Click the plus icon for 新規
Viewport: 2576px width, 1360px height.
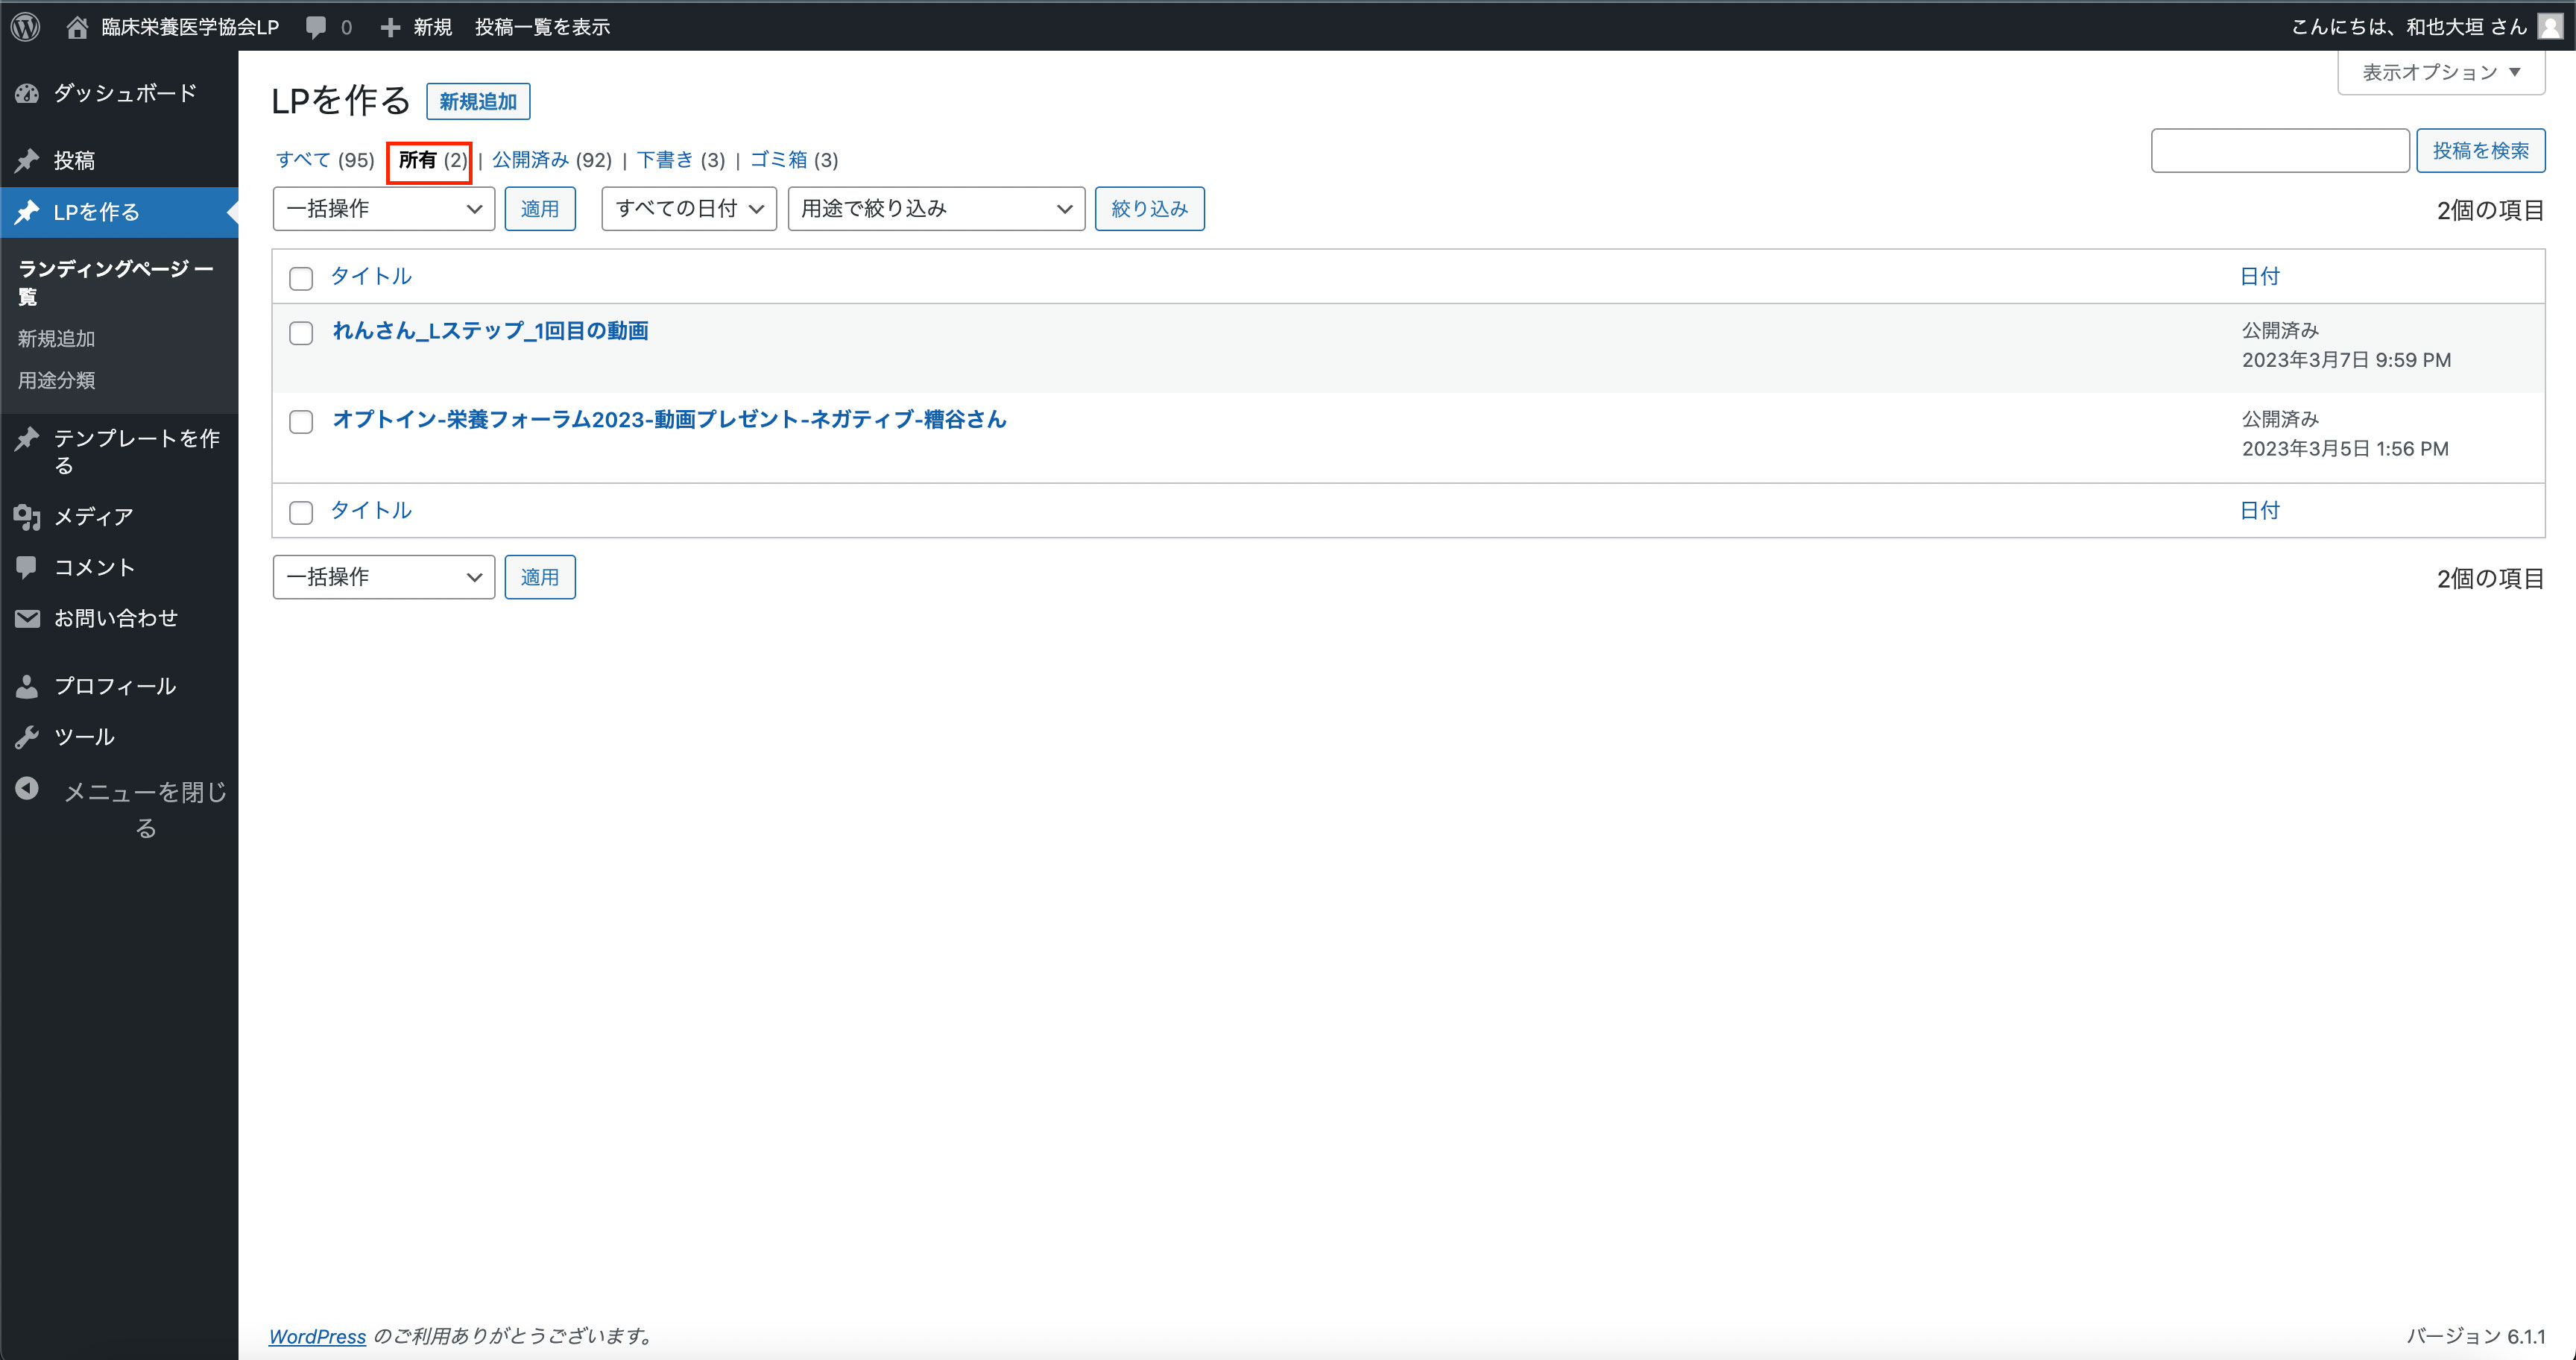390,27
